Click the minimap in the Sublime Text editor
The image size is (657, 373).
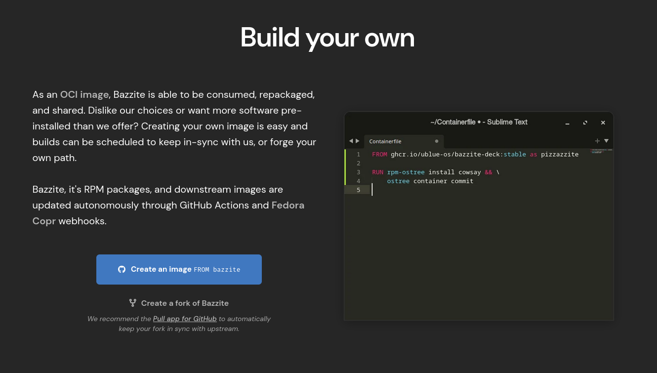[x=601, y=152]
